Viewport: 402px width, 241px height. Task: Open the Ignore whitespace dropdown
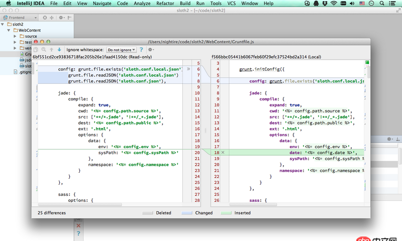tap(121, 50)
